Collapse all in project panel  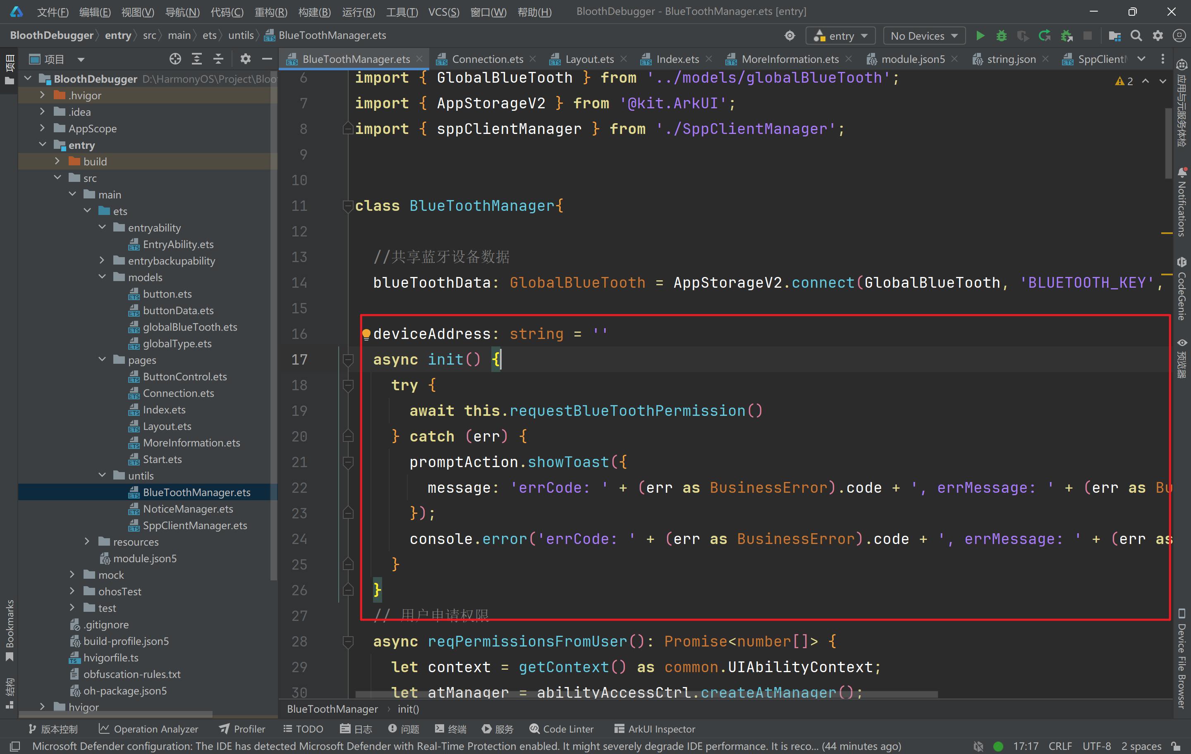click(218, 60)
